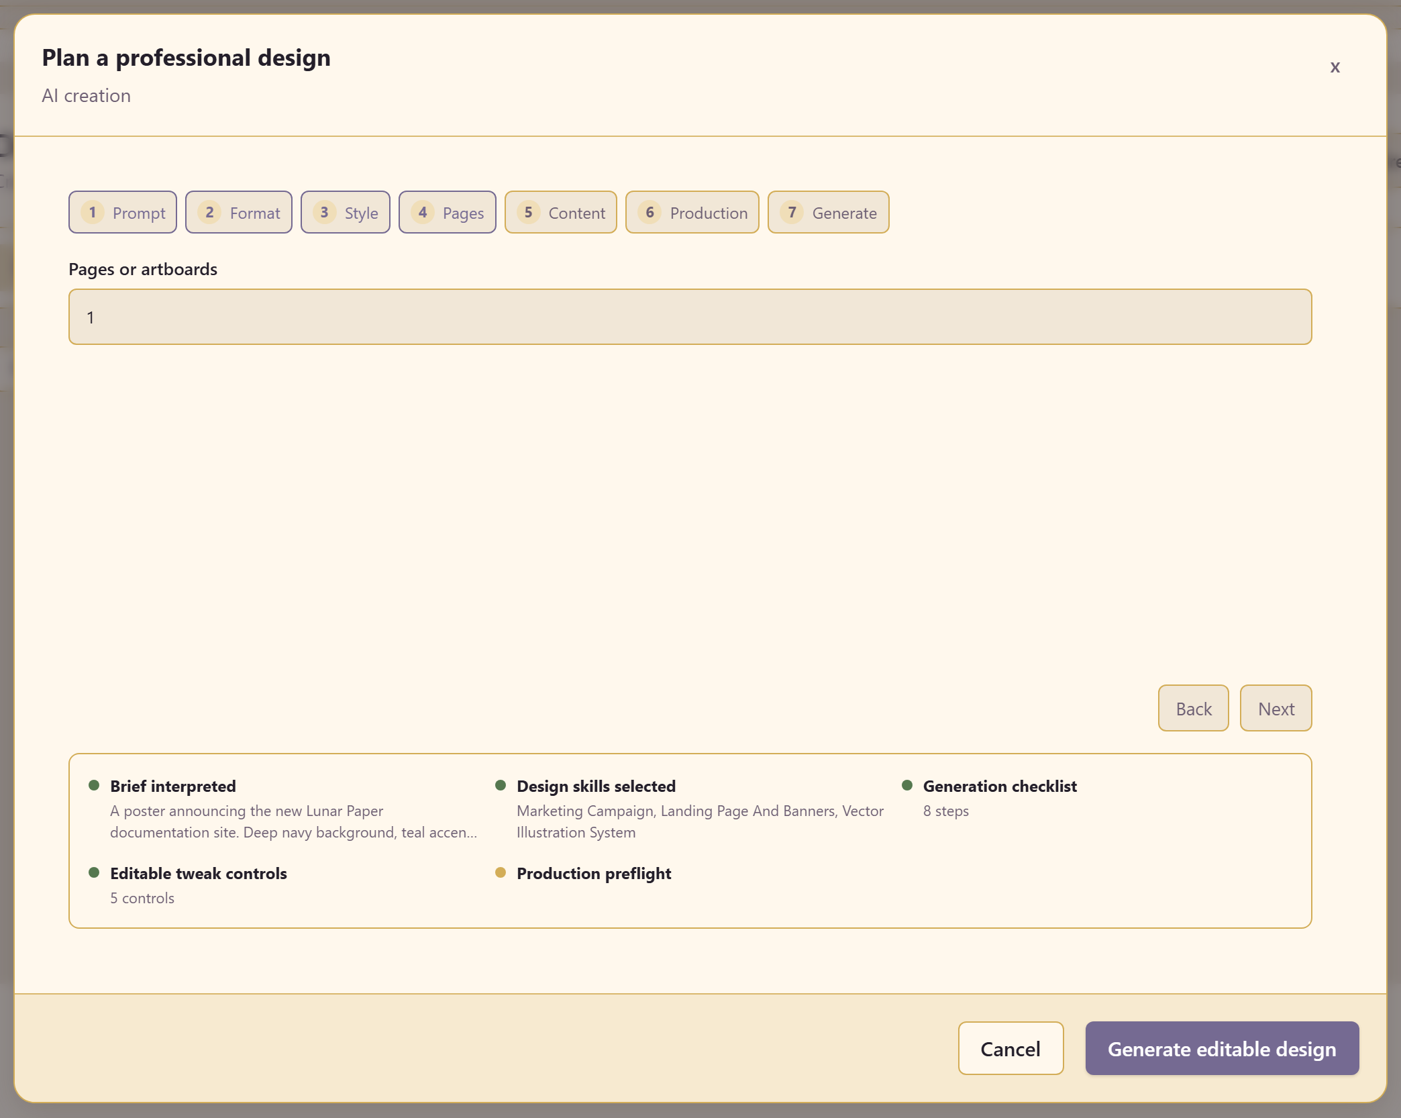
Task: Click the yellow Production preflight dot
Action: tap(501, 872)
